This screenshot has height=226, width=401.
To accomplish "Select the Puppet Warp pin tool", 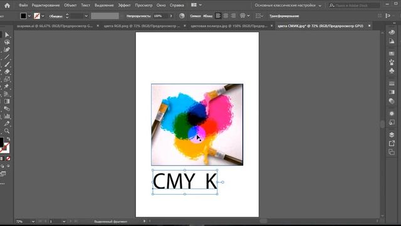I will (x=7, y=87).
